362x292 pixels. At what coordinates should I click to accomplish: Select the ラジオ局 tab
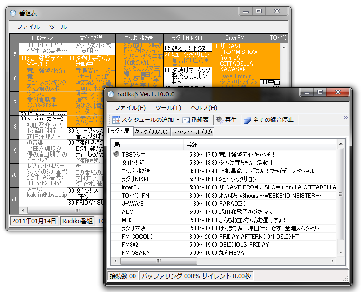tap(120, 131)
